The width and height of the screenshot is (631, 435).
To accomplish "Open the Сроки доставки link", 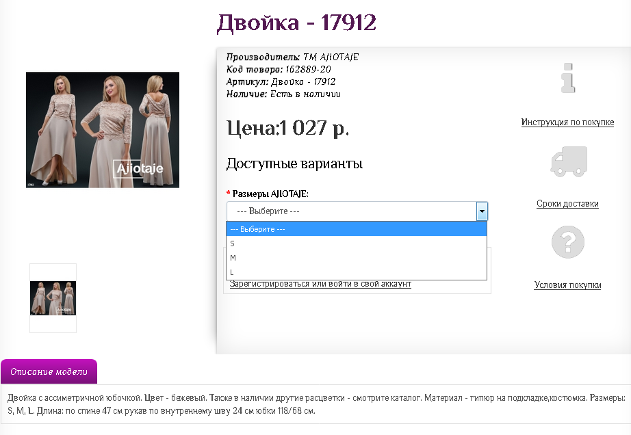I will (x=567, y=203).
